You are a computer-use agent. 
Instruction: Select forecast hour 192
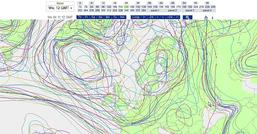point(190,7)
